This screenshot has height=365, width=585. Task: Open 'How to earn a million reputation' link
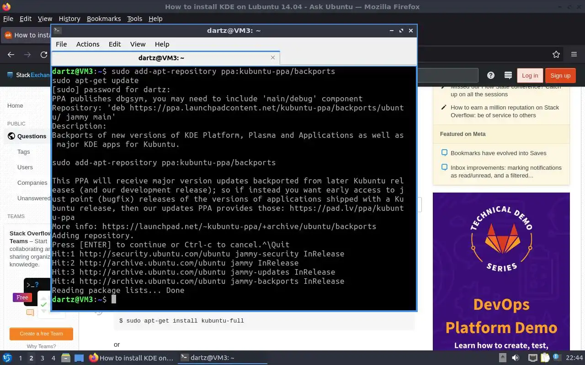click(x=505, y=111)
